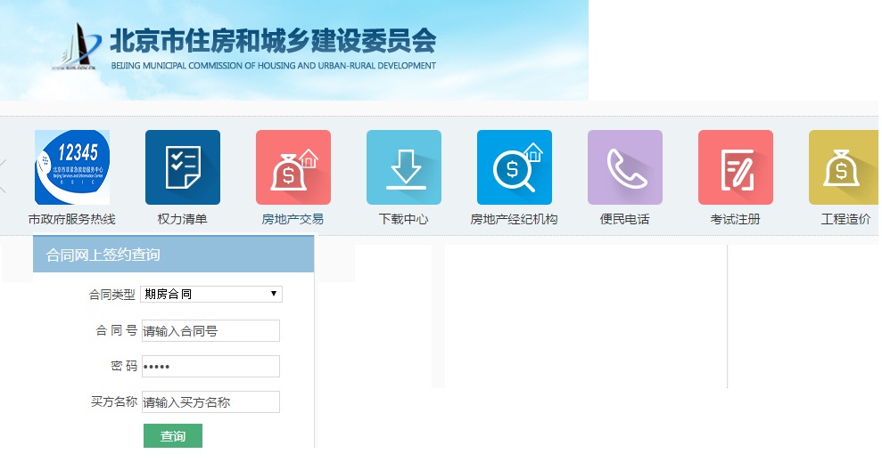Open the 考试注册 pencil icon
The image size is (882, 470).
(736, 167)
